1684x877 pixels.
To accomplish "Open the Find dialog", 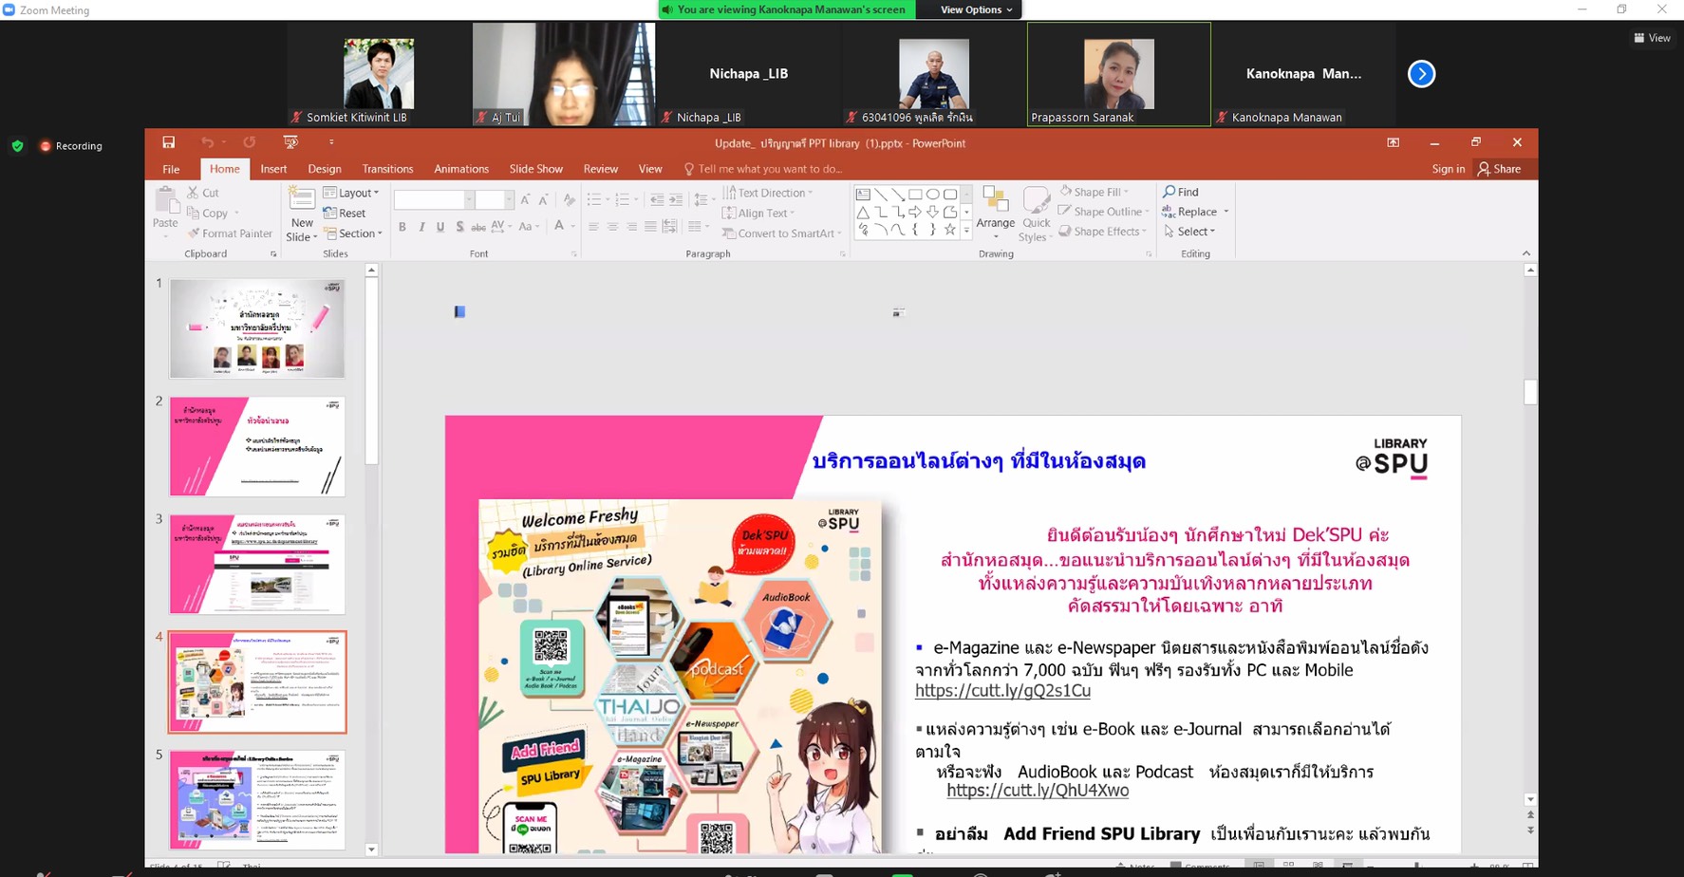I will tap(1181, 192).
